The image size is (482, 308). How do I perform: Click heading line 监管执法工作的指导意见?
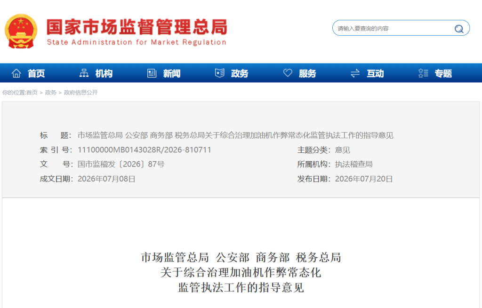pos(241,287)
